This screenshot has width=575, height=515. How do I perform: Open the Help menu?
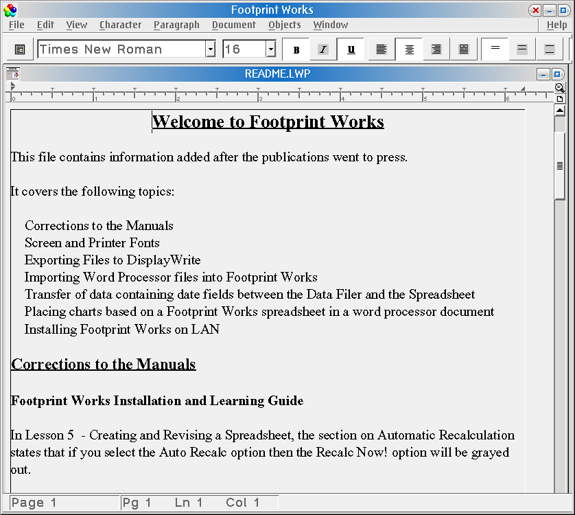tap(556, 25)
